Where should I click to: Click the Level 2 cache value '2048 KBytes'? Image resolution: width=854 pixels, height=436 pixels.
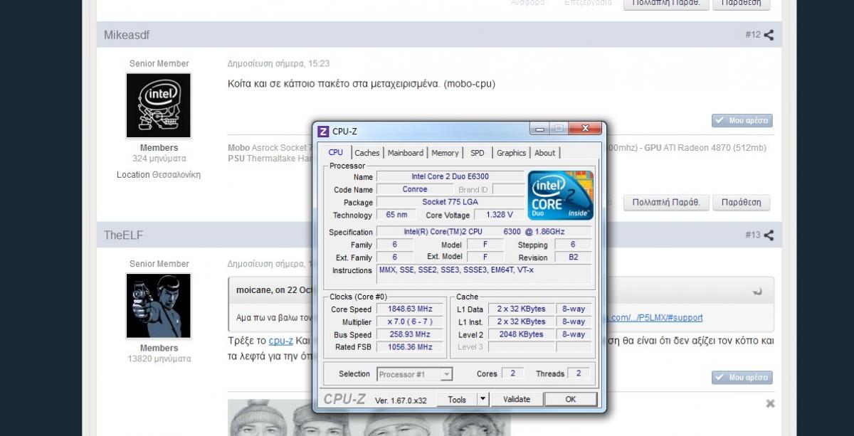(521, 334)
